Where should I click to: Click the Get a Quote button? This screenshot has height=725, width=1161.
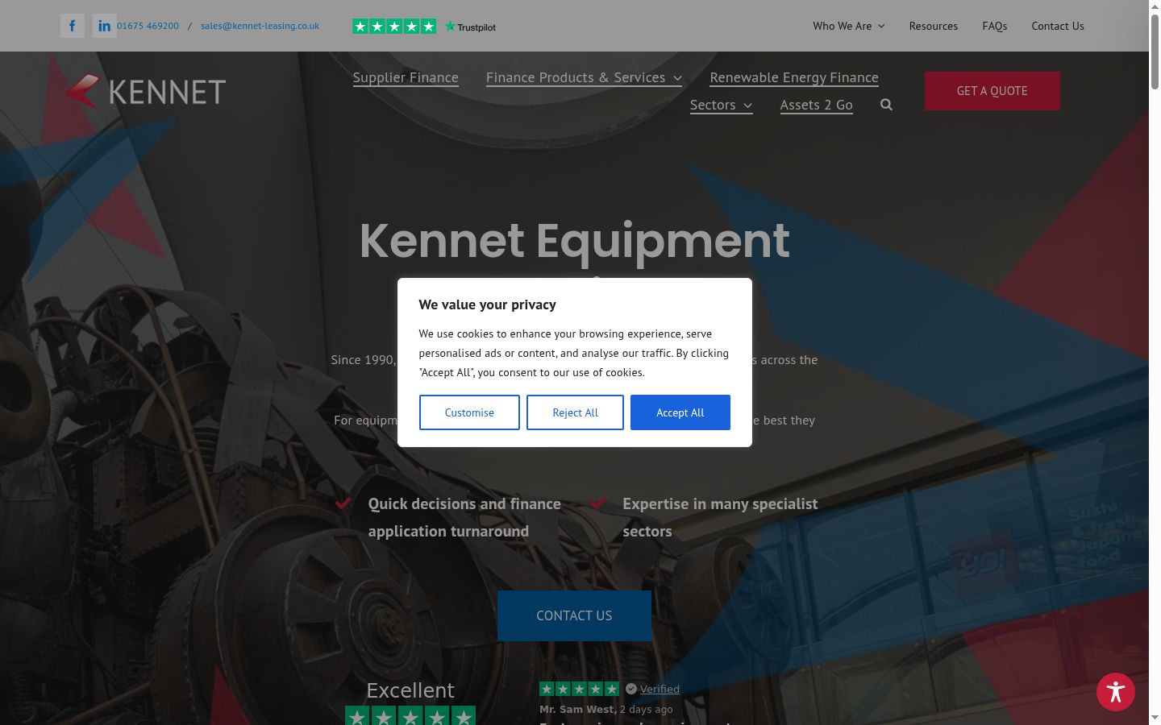coord(992,91)
